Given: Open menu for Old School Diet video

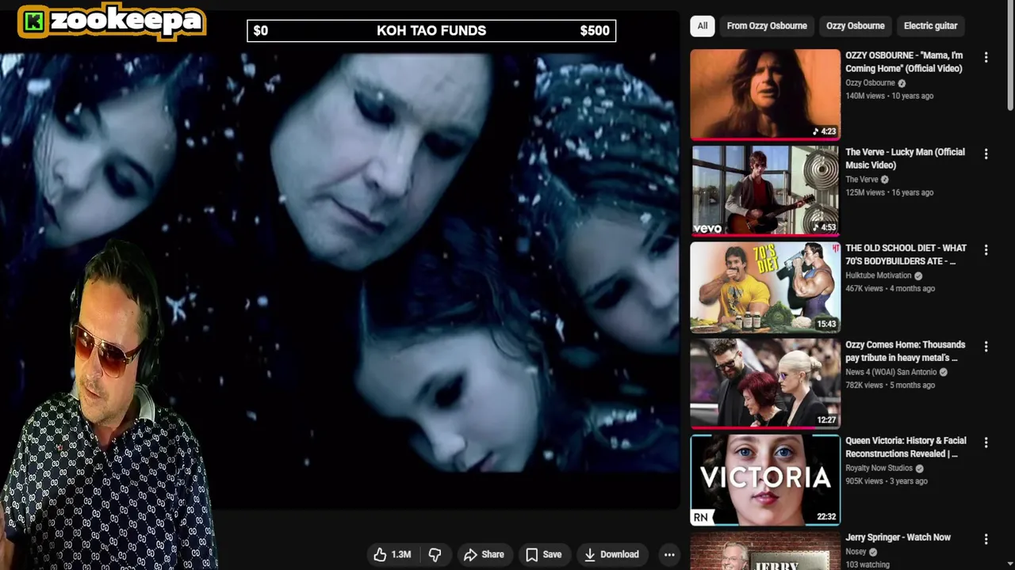Looking at the screenshot, I should click(986, 250).
